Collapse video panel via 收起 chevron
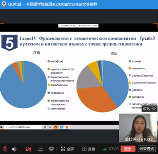 click(149, 109)
